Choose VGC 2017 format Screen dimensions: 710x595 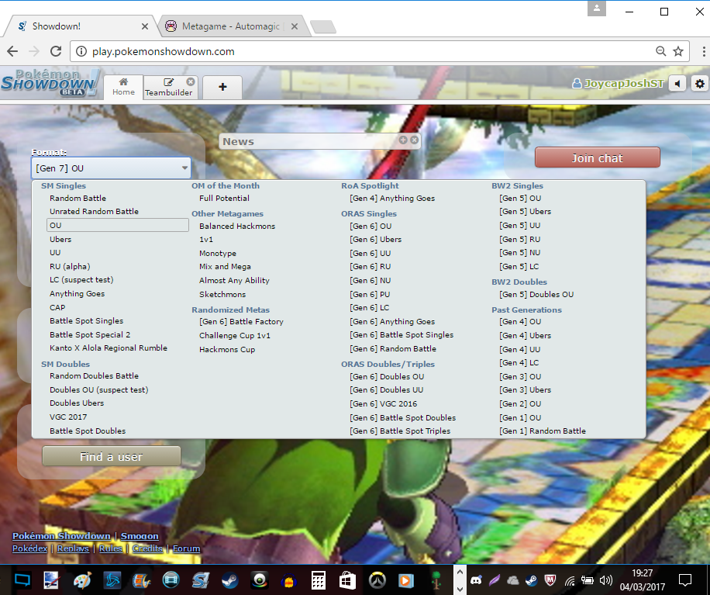pos(68,417)
